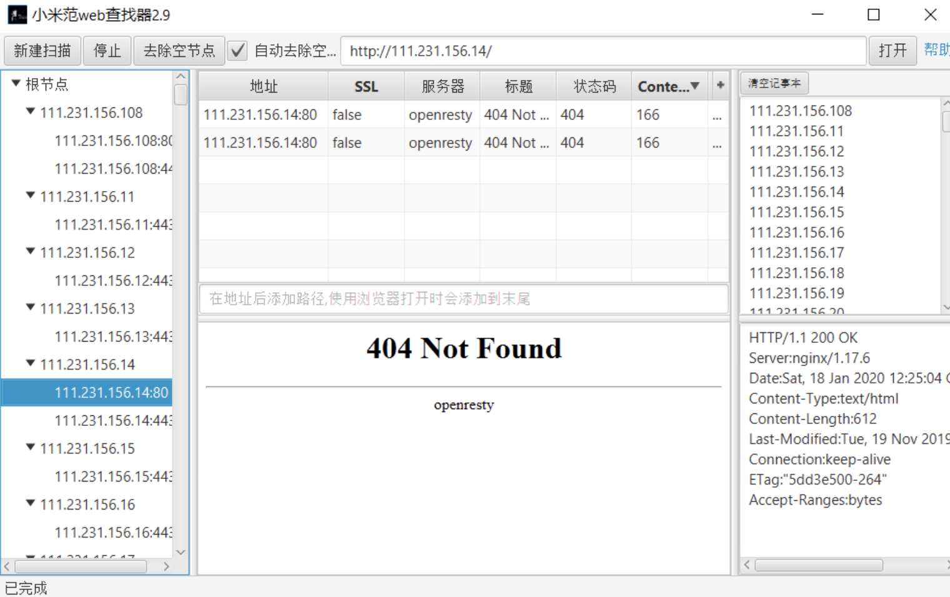Sort by 状态码 column header
The image size is (950, 597).
point(594,86)
